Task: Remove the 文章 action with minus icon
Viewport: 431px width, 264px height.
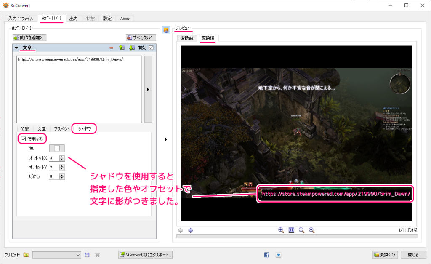Action: 112,48
